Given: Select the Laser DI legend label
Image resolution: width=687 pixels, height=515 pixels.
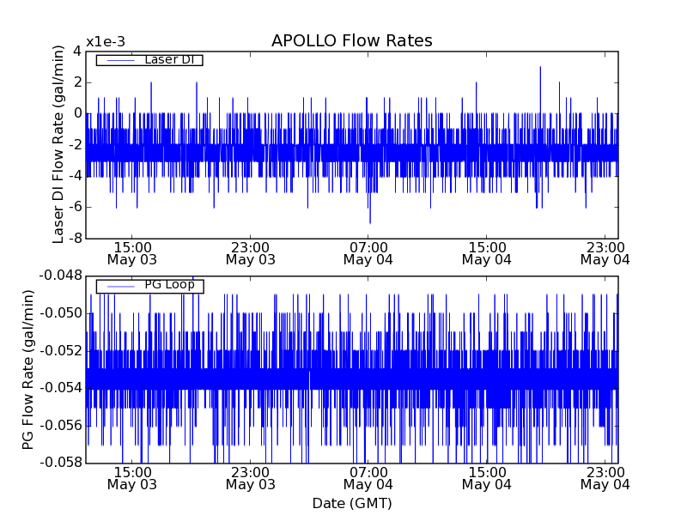Looking at the screenshot, I should [x=169, y=60].
